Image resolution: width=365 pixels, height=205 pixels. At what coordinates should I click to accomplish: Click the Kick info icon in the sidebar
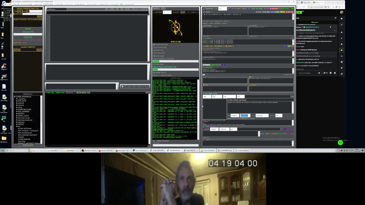342,19
